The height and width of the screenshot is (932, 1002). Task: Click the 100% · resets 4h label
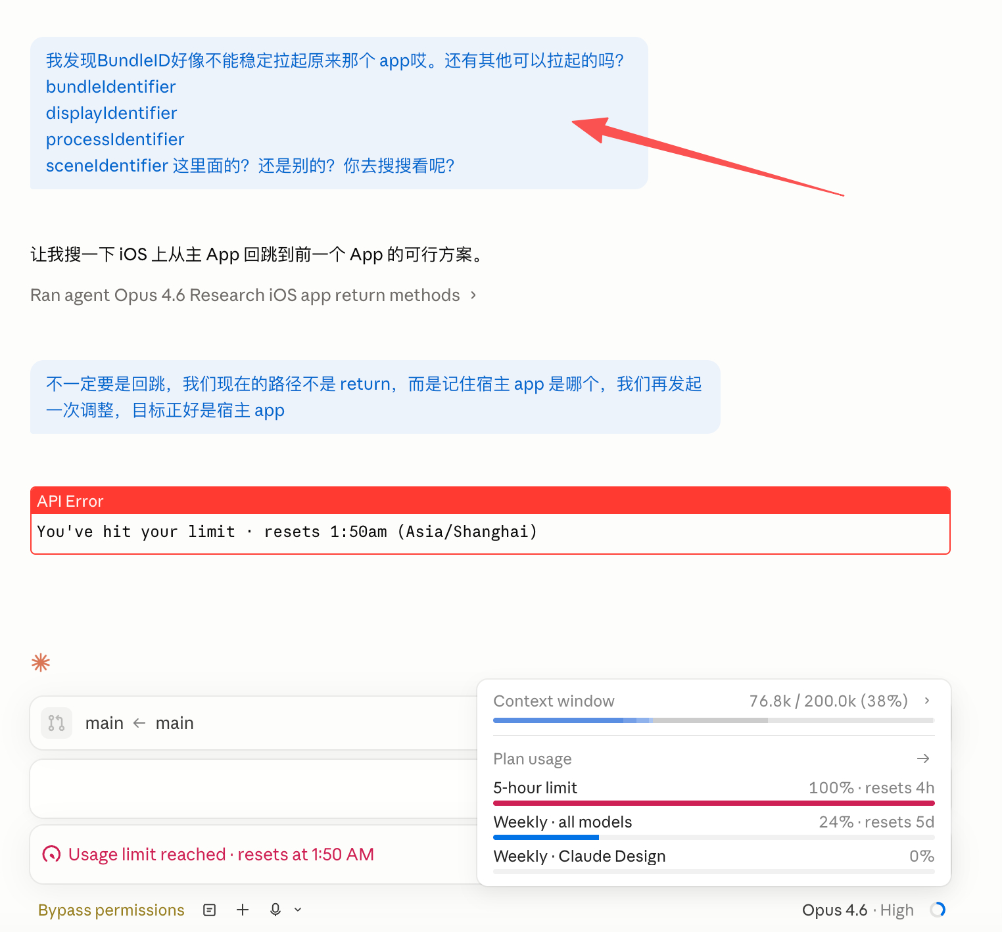[x=871, y=787]
